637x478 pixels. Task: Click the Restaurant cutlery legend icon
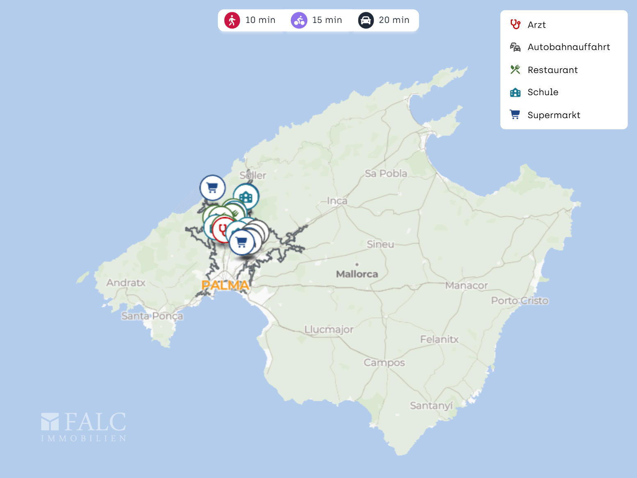[515, 70]
